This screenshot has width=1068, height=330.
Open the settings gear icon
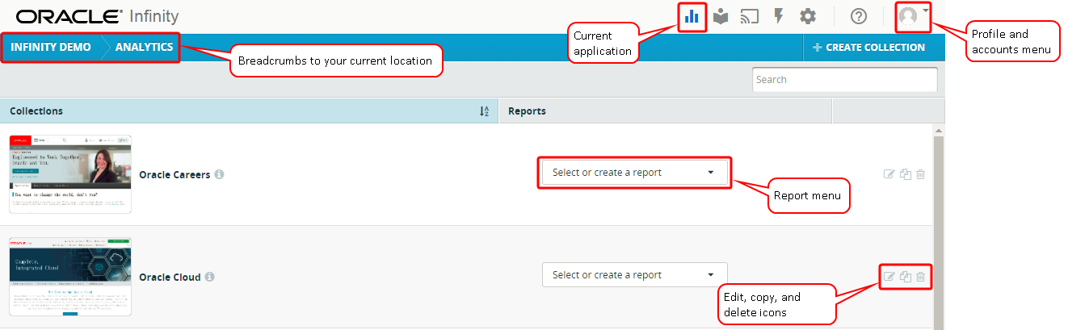pyautogui.click(x=808, y=16)
